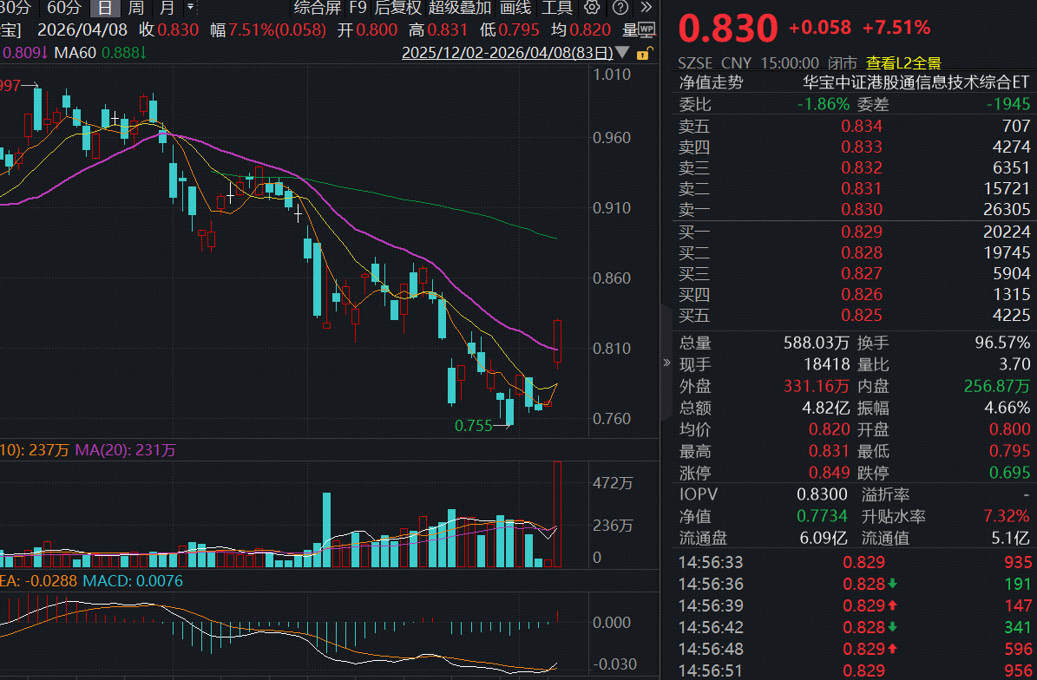Open the period dropdown arrow after 月
The width and height of the screenshot is (1037, 680).
pos(190,7)
